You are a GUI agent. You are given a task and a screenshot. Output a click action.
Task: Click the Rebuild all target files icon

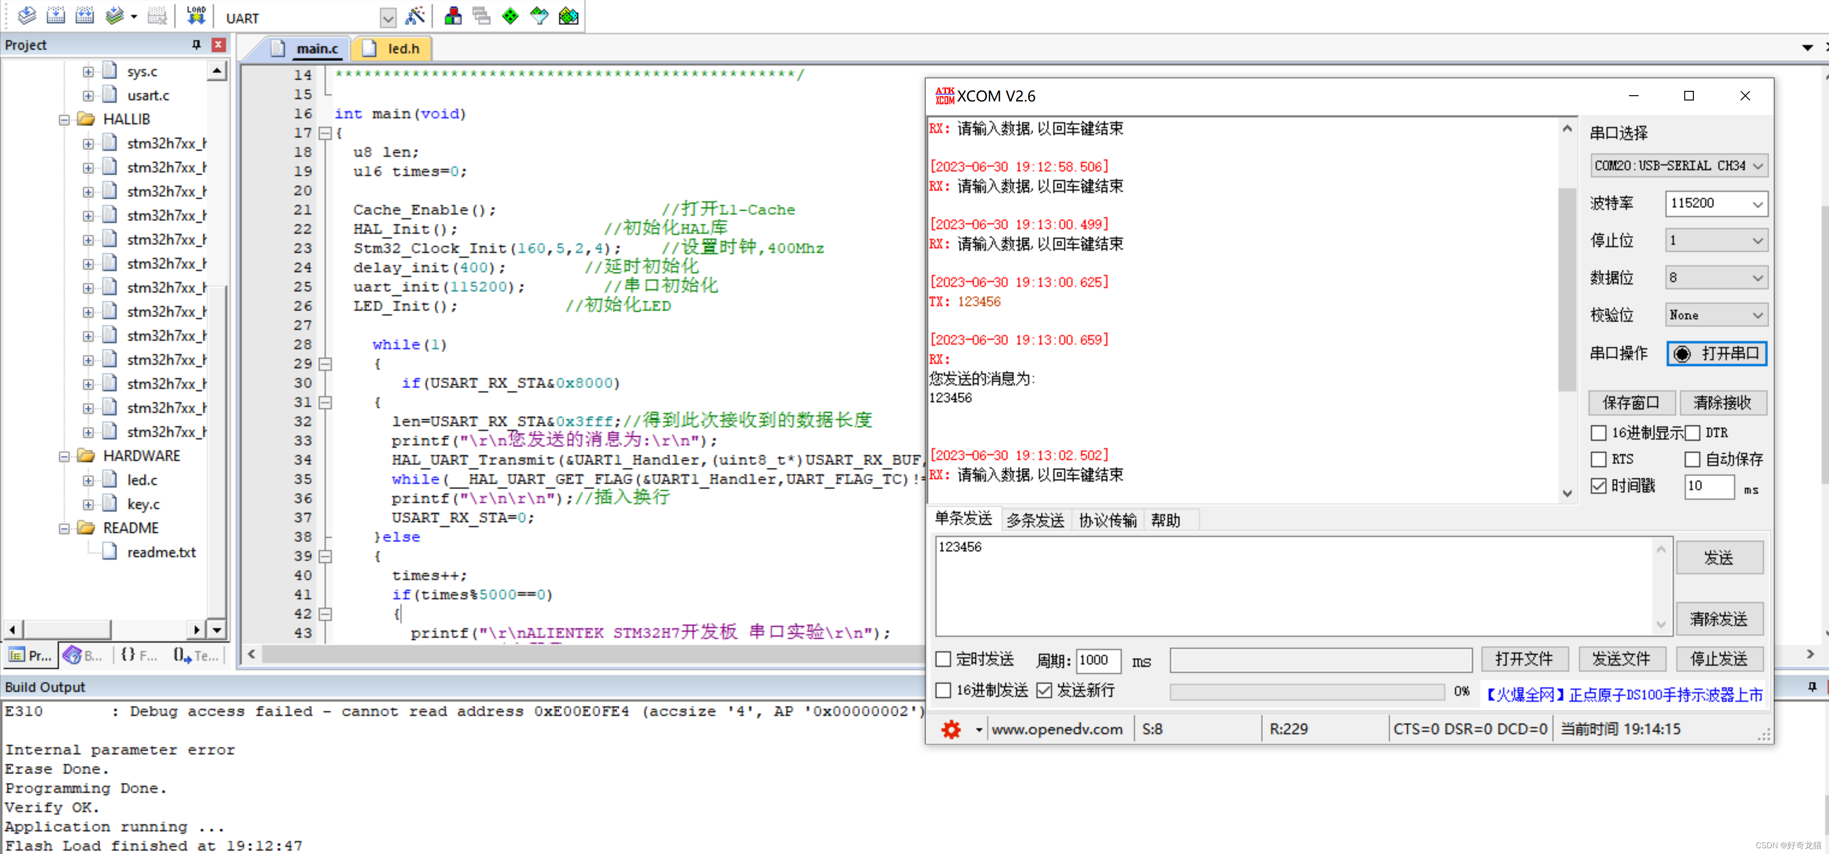pos(85,15)
